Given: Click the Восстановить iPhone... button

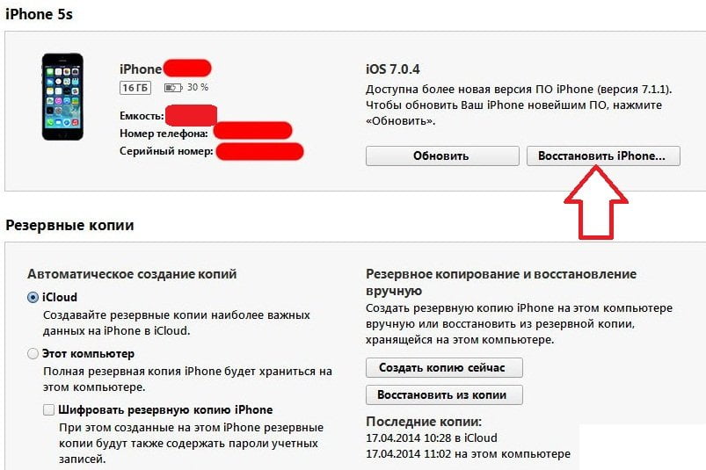Looking at the screenshot, I should [603, 156].
